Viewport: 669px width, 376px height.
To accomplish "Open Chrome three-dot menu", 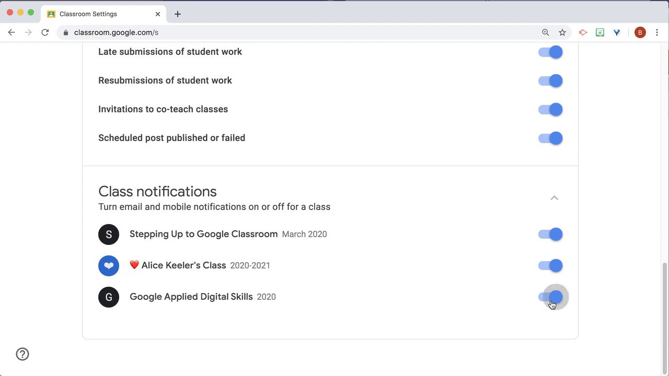I will 657,32.
